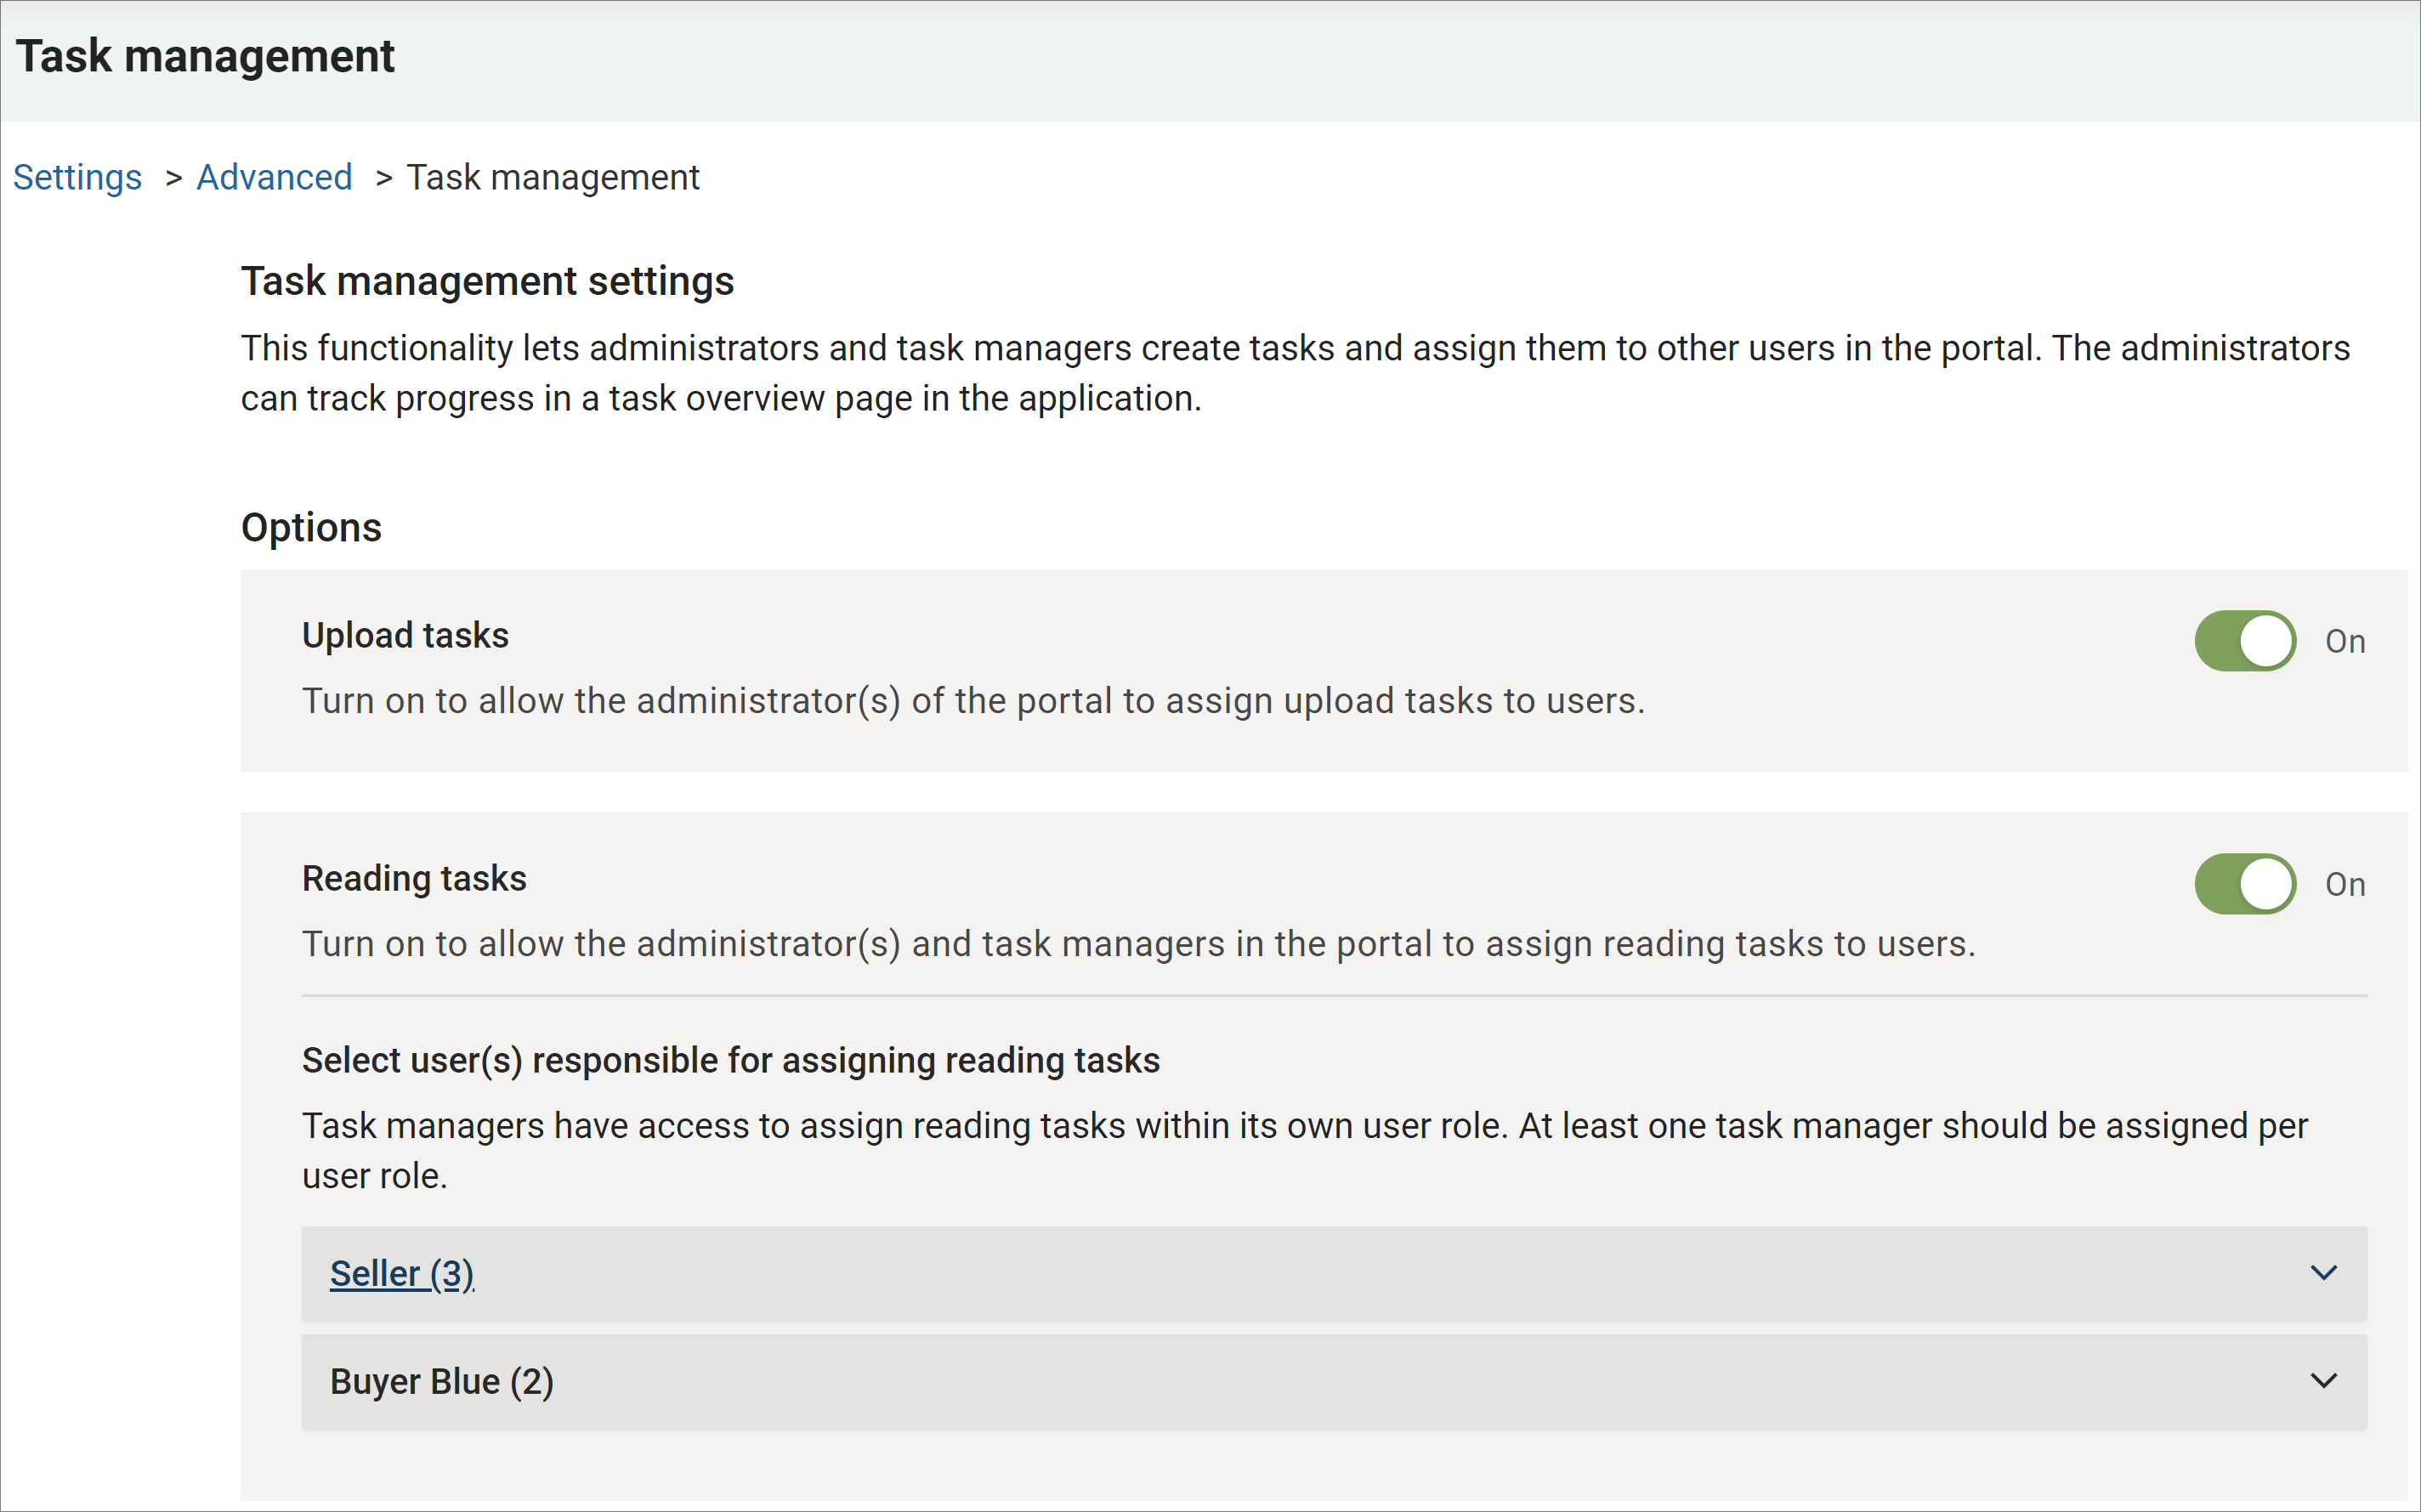Viewport: 2421px width, 1512px height.
Task: Toggle the Upload tasks switch
Action: (x=2244, y=641)
